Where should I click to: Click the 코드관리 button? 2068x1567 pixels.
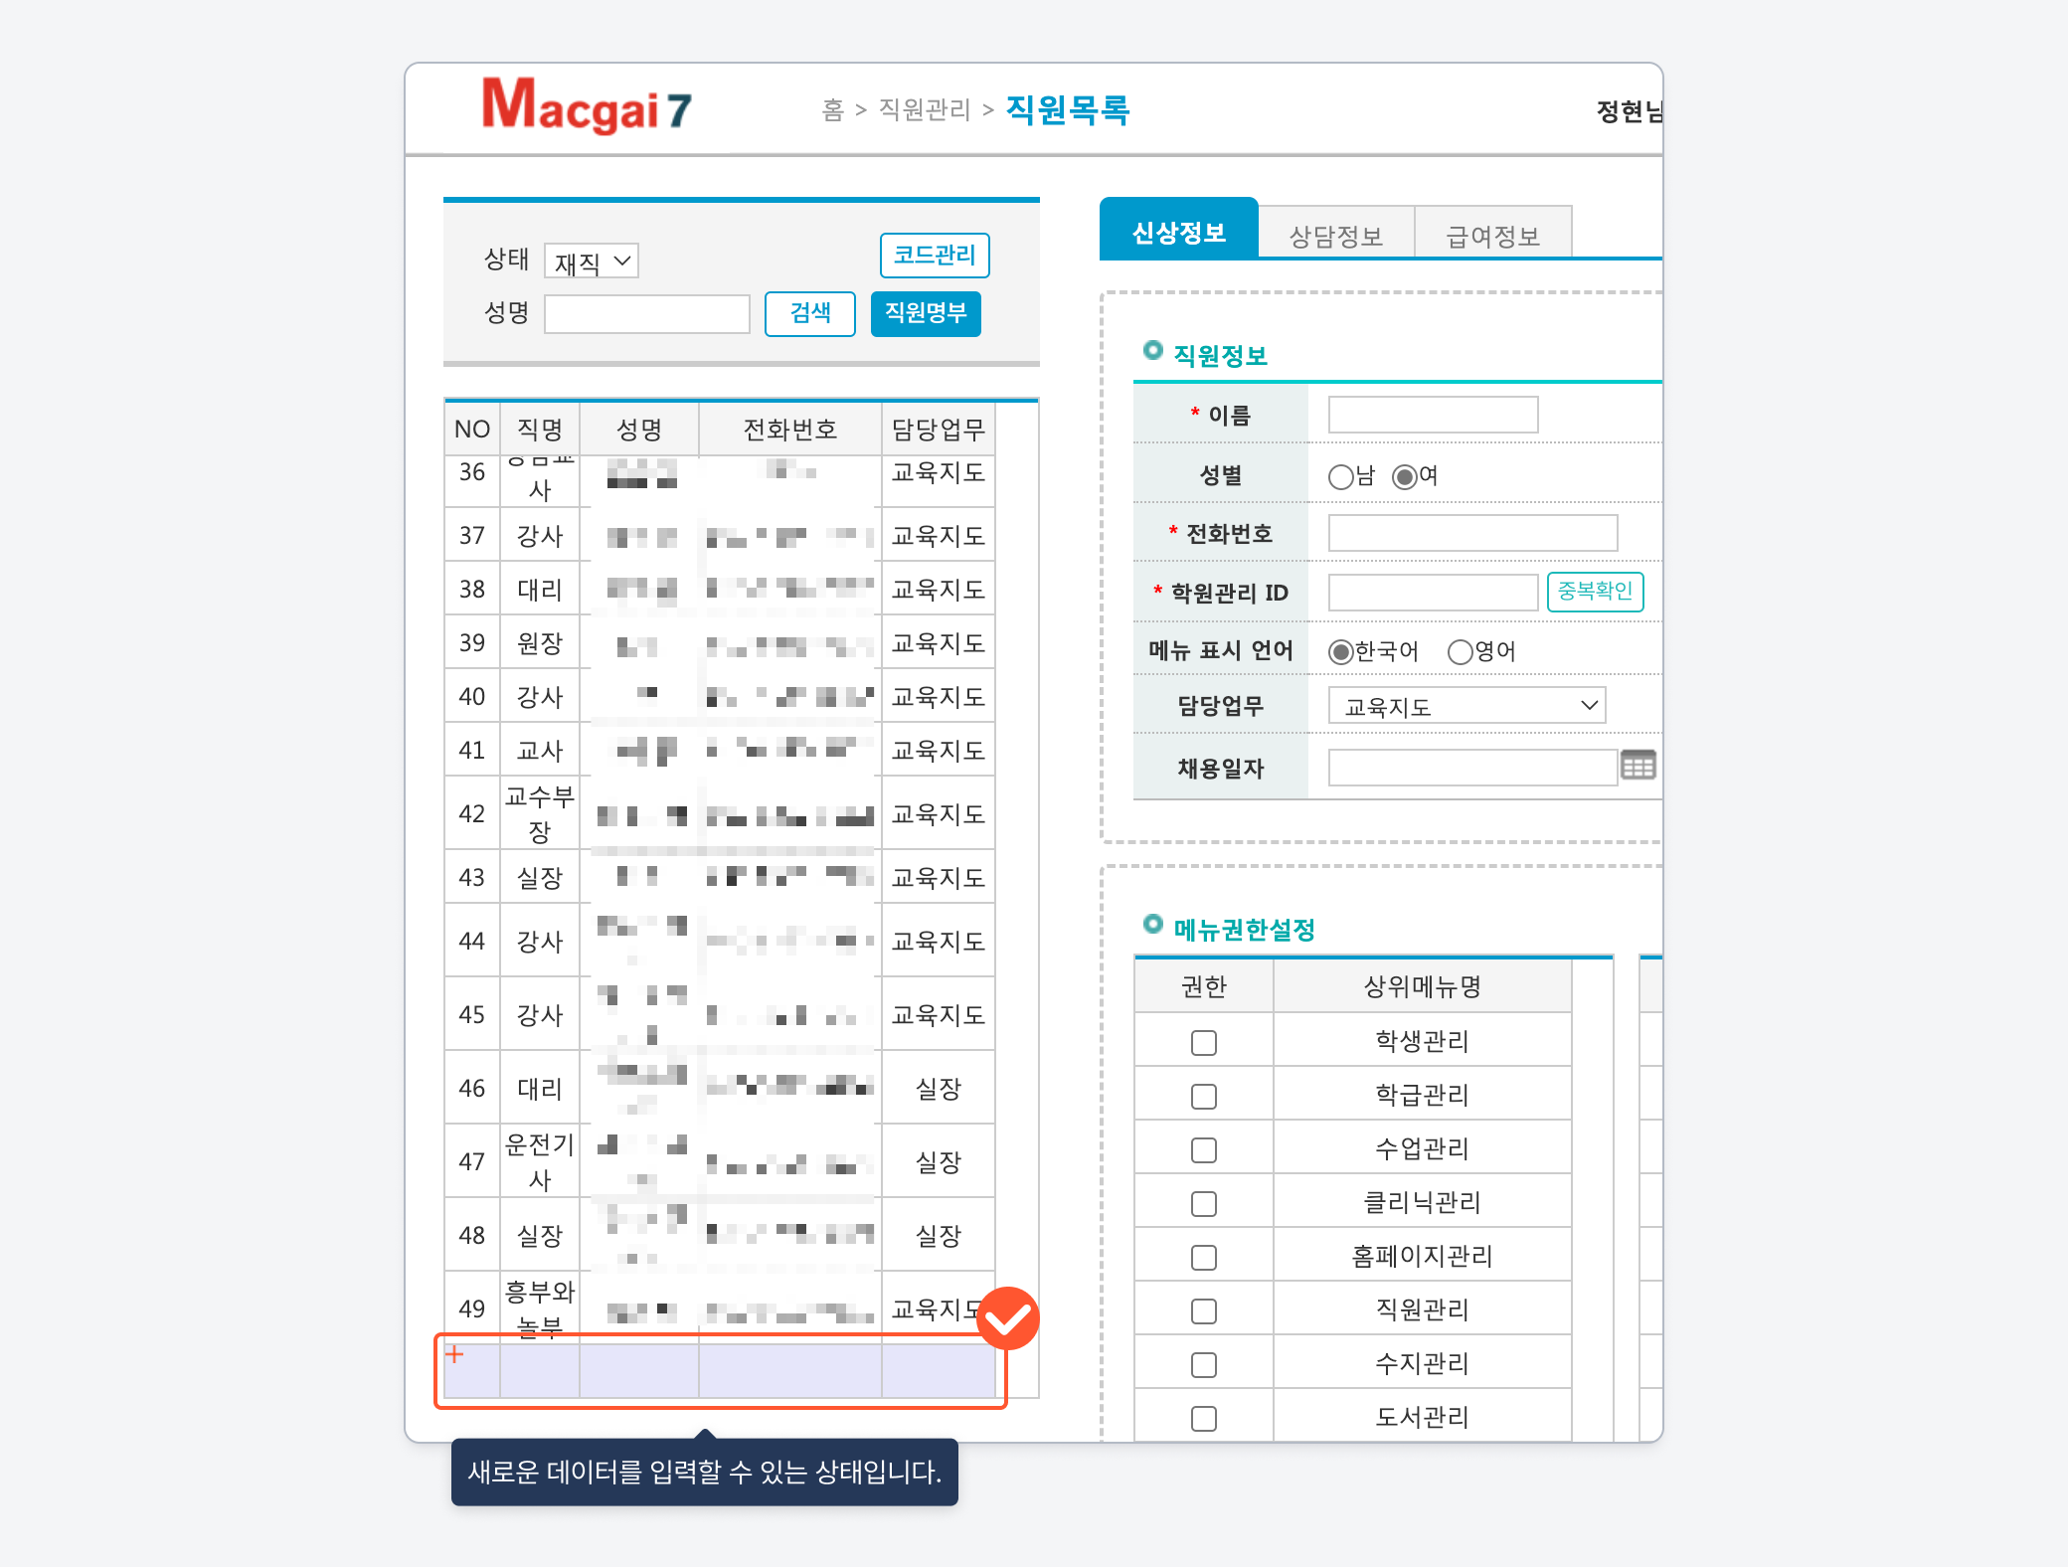click(x=934, y=256)
